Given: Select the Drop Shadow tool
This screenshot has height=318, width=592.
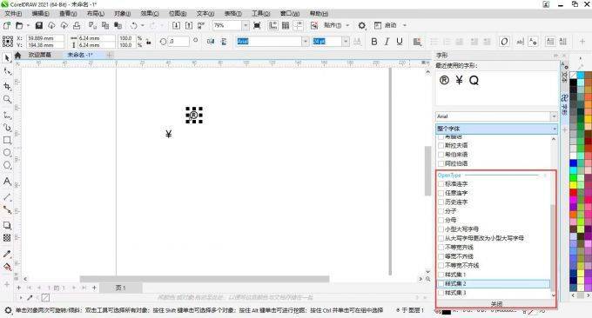Looking at the screenshot, I should pyautogui.click(x=7, y=225).
